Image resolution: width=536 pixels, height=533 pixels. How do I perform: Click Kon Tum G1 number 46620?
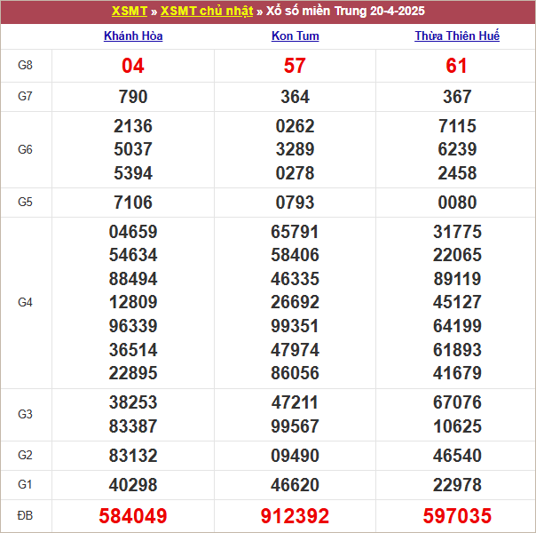[295, 485]
